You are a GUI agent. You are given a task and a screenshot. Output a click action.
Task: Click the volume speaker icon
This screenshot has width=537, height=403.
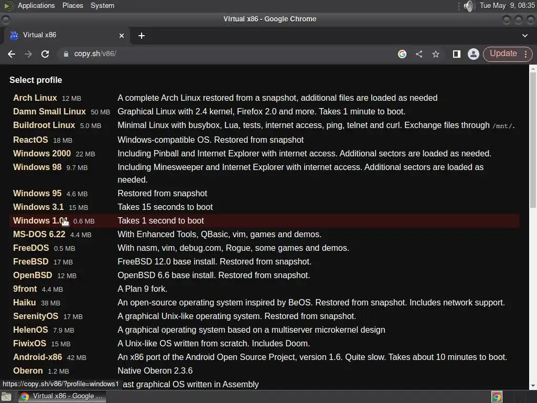[468, 6]
